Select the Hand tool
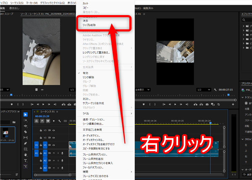252x180 pixels. [x=25, y=154]
